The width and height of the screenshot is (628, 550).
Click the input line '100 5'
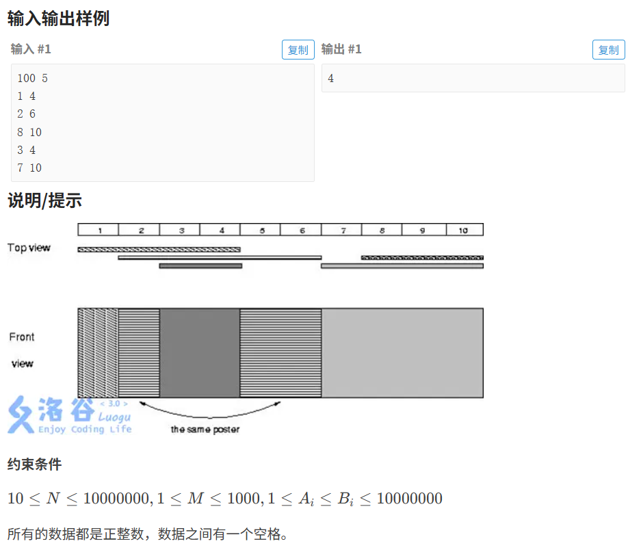(32, 78)
